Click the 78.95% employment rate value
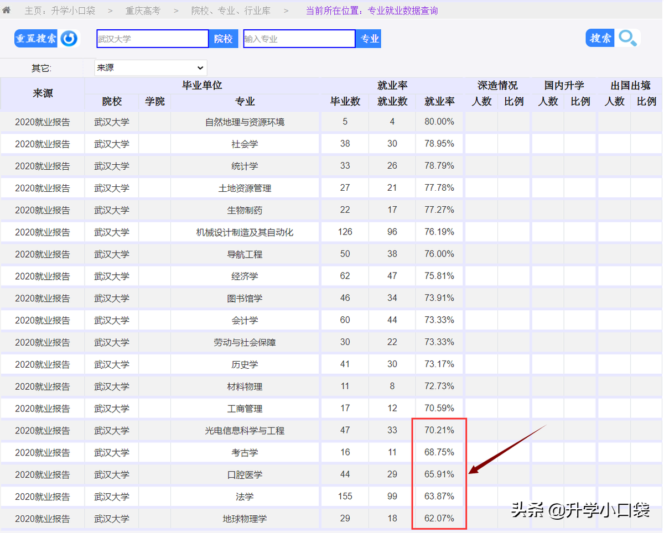664x533 pixels. (x=439, y=143)
